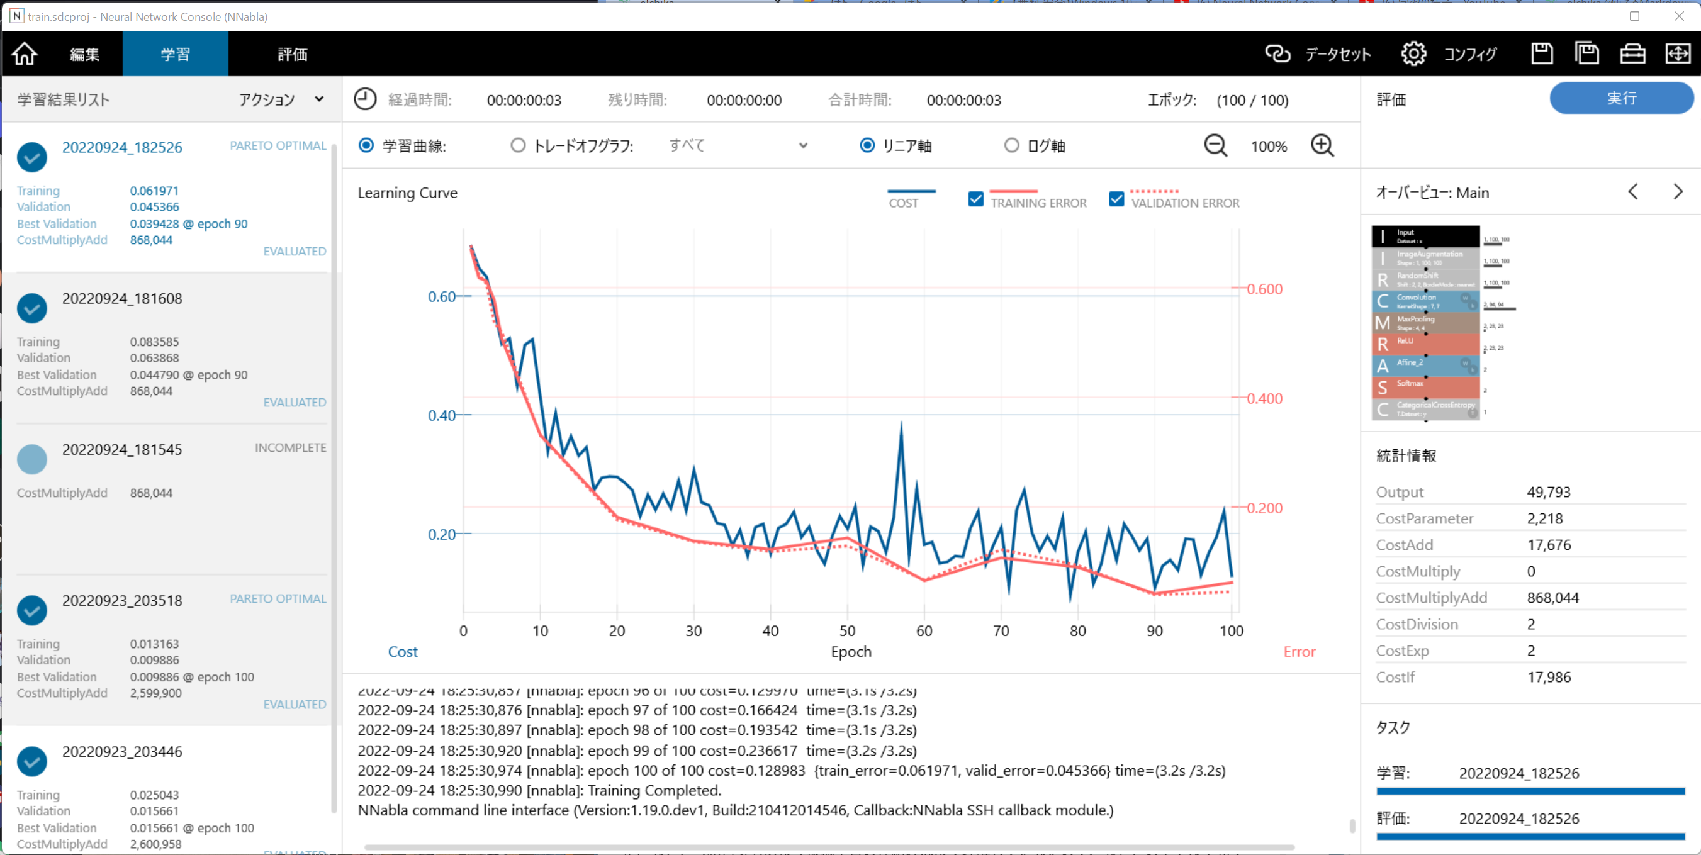
Task: Select the ログ軸 radio button
Action: (1011, 145)
